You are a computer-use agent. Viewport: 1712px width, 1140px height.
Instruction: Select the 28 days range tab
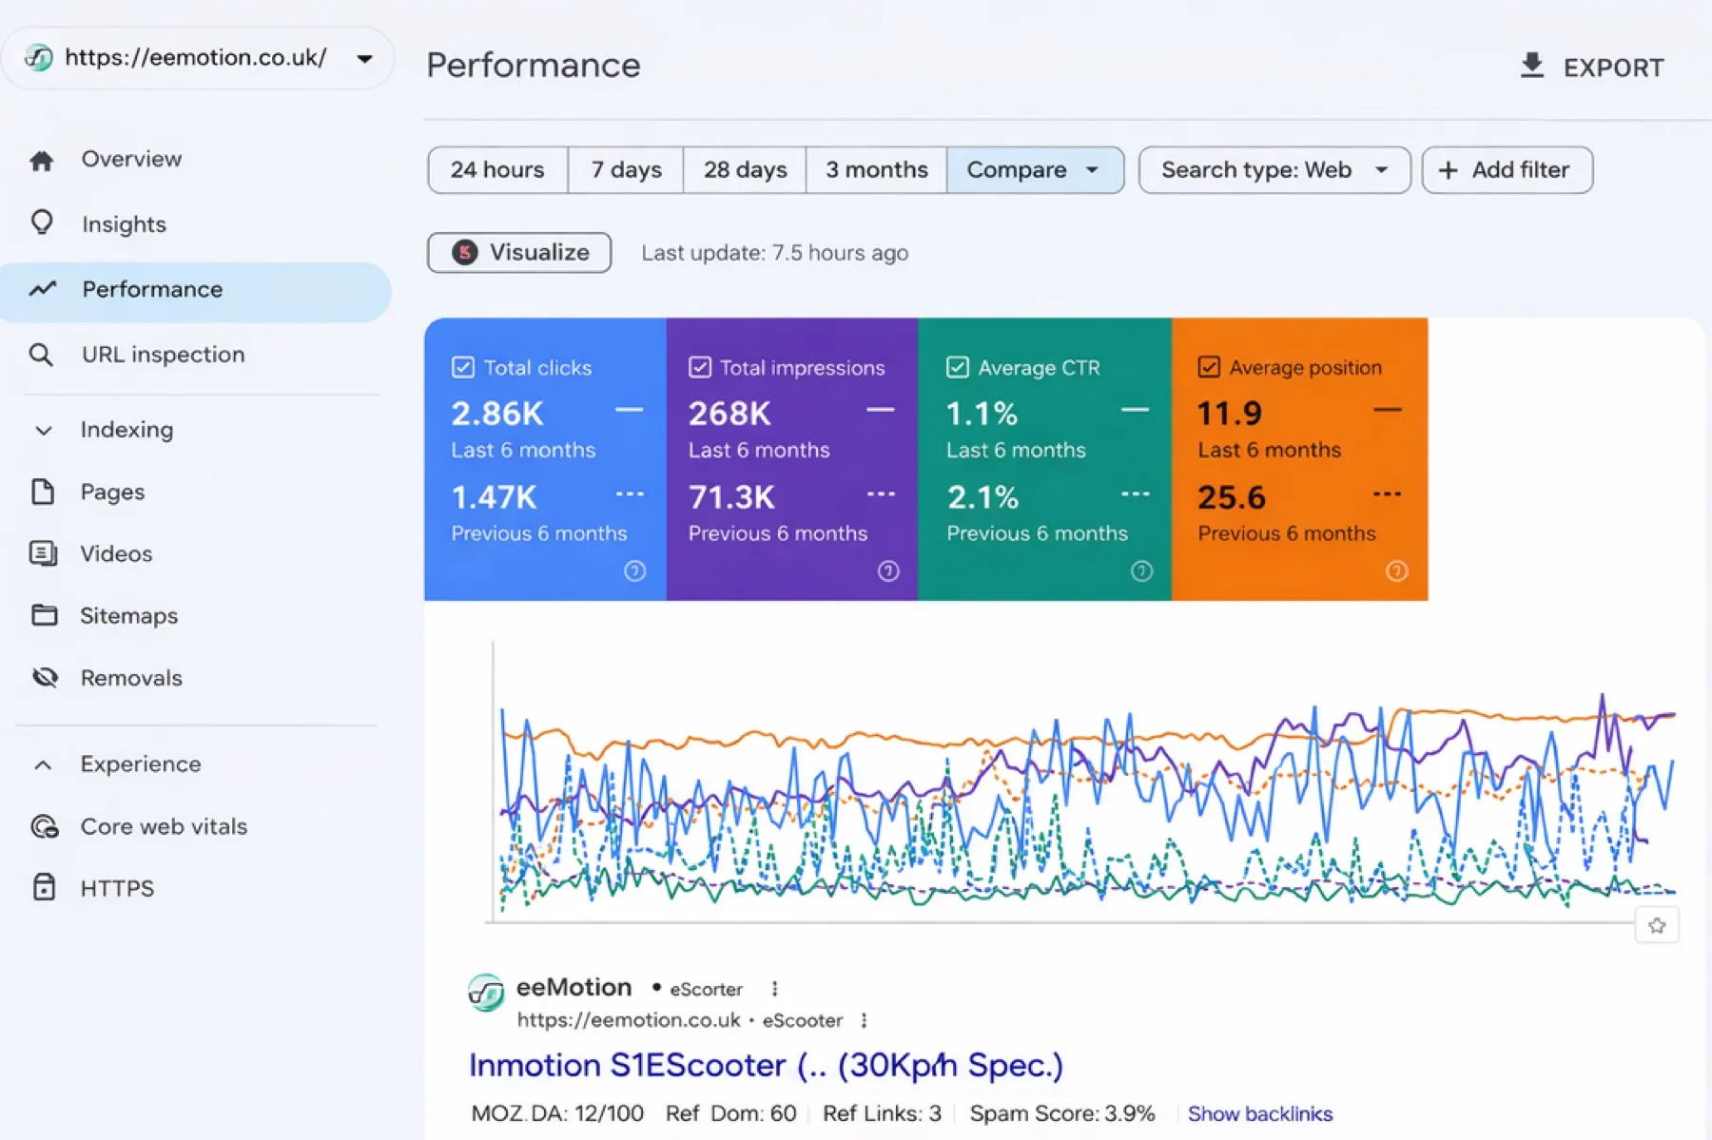(x=745, y=170)
